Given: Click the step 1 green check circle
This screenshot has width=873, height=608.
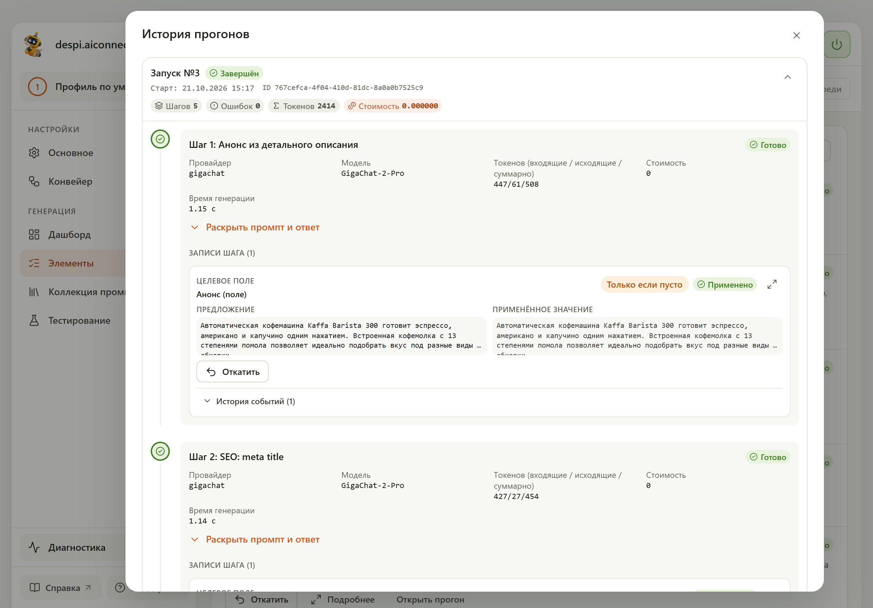Looking at the screenshot, I should point(160,139).
